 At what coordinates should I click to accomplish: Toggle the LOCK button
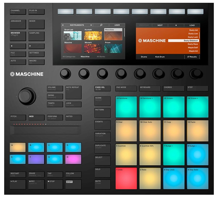[73, 104]
